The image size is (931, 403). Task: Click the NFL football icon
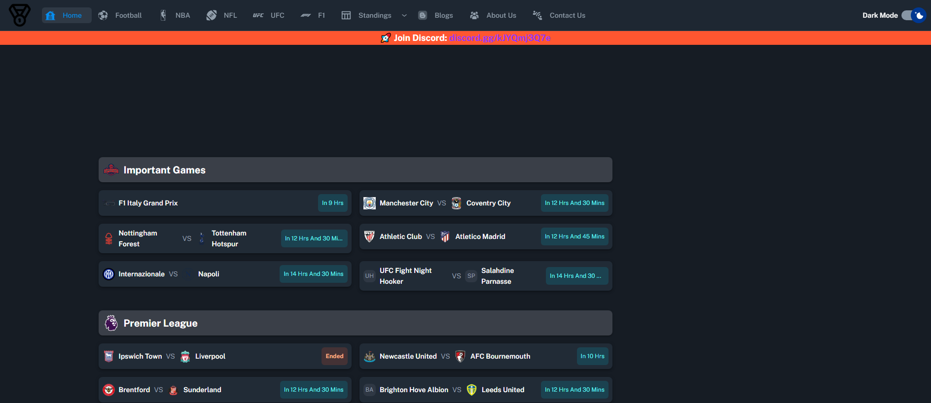pos(212,15)
